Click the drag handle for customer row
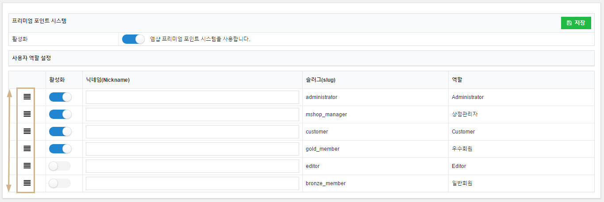The width and height of the screenshot is (604, 202). (27, 131)
